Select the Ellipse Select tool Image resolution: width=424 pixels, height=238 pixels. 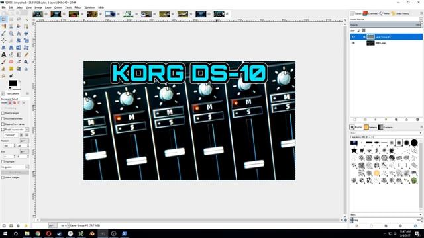(x=11, y=19)
